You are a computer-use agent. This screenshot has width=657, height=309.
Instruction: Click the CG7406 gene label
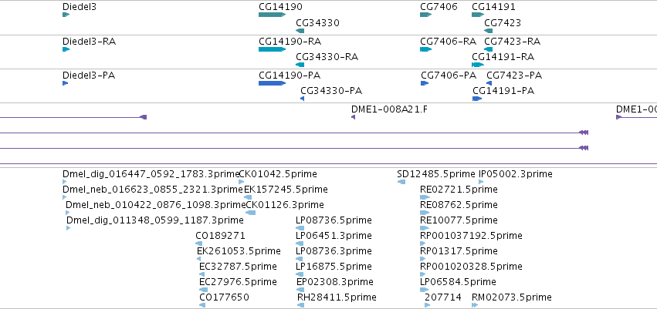(439, 7)
